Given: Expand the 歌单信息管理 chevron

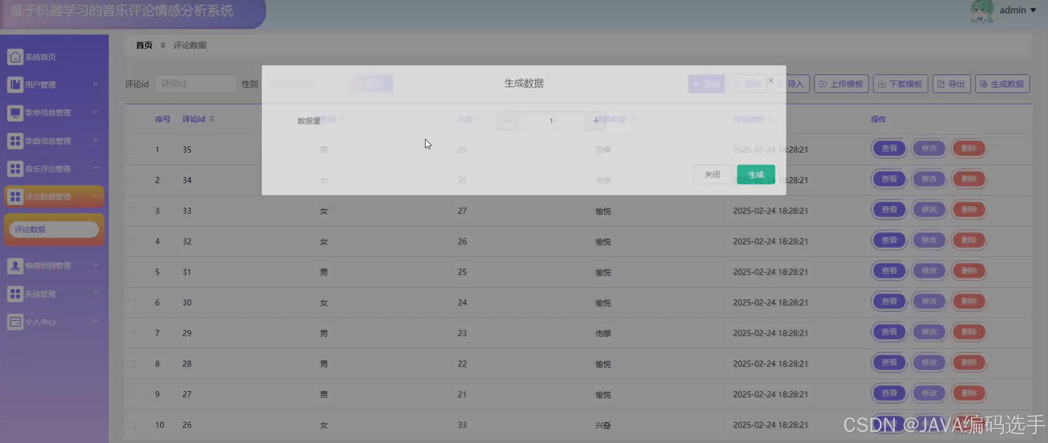Looking at the screenshot, I should pos(95,112).
